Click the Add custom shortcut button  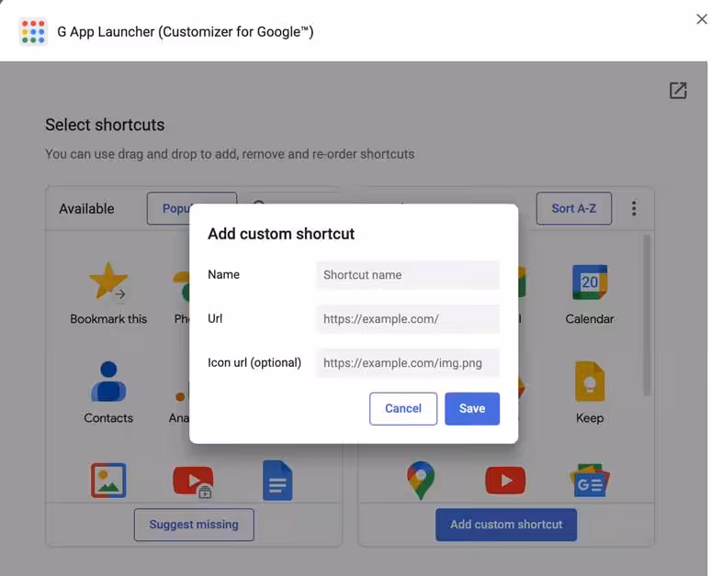[506, 525]
